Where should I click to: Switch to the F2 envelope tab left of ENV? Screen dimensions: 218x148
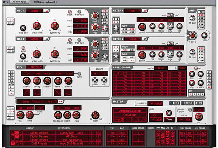pos(11,90)
